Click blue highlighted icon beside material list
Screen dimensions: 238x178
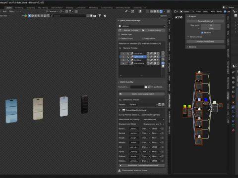pos(163,63)
